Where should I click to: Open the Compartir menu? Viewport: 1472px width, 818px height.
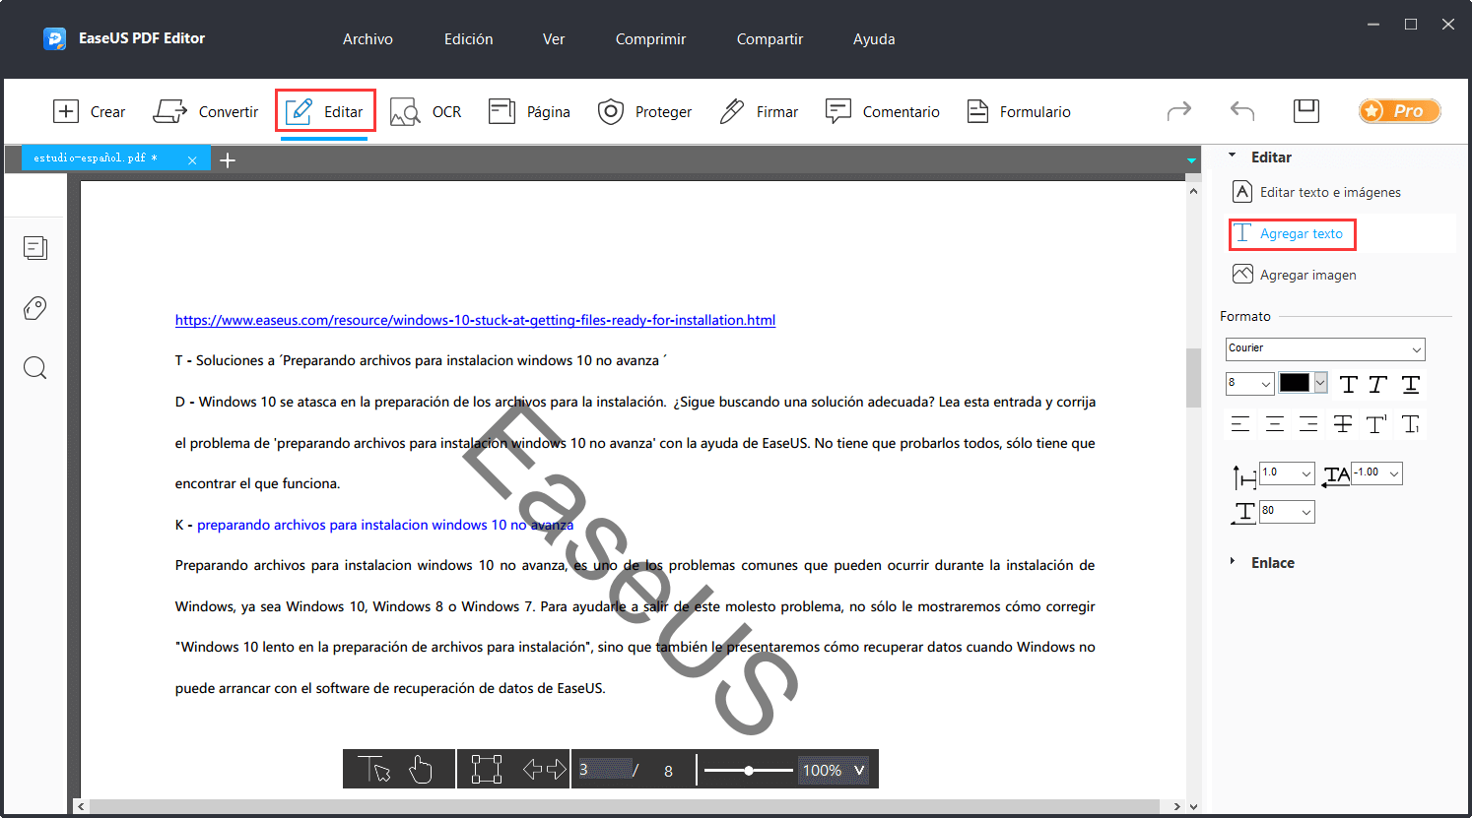click(x=769, y=39)
